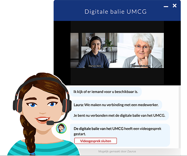Click the black area above the video feeds
This screenshot has width=187, height=156.
pyautogui.click(x=117, y=27)
